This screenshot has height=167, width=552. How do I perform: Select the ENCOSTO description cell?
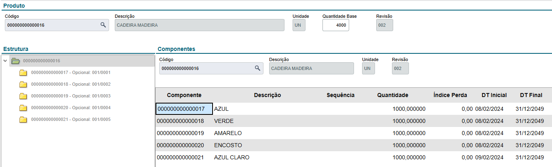[x=228, y=146]
